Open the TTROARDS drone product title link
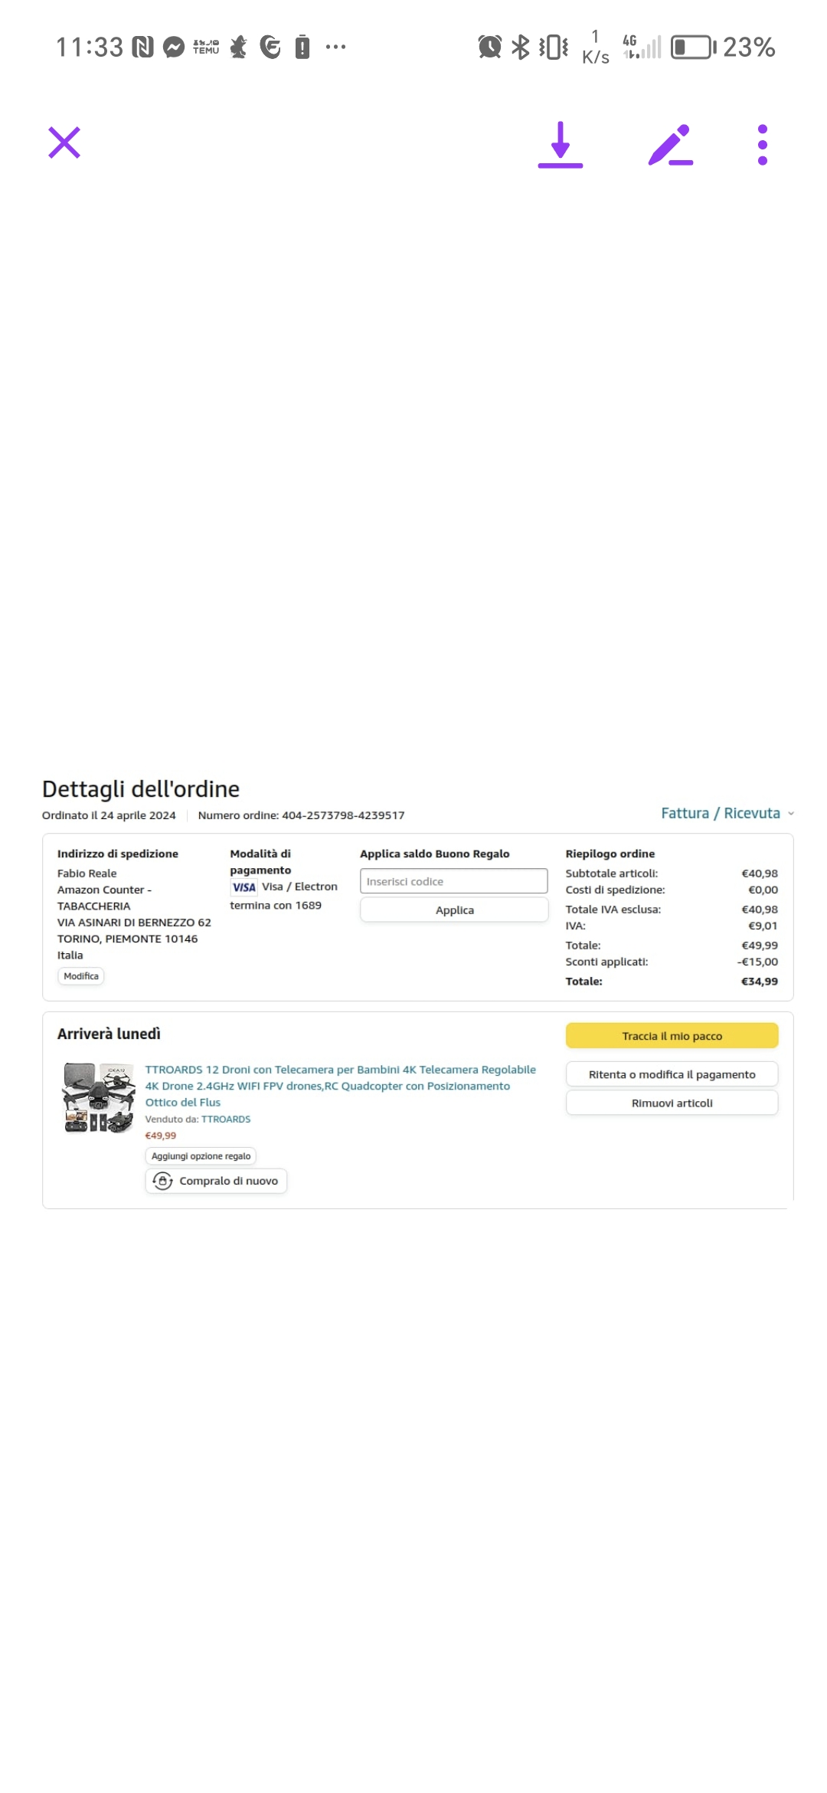Viewport: 827px width, 1793px height. pyautogui.click(x=341, y=1086)
